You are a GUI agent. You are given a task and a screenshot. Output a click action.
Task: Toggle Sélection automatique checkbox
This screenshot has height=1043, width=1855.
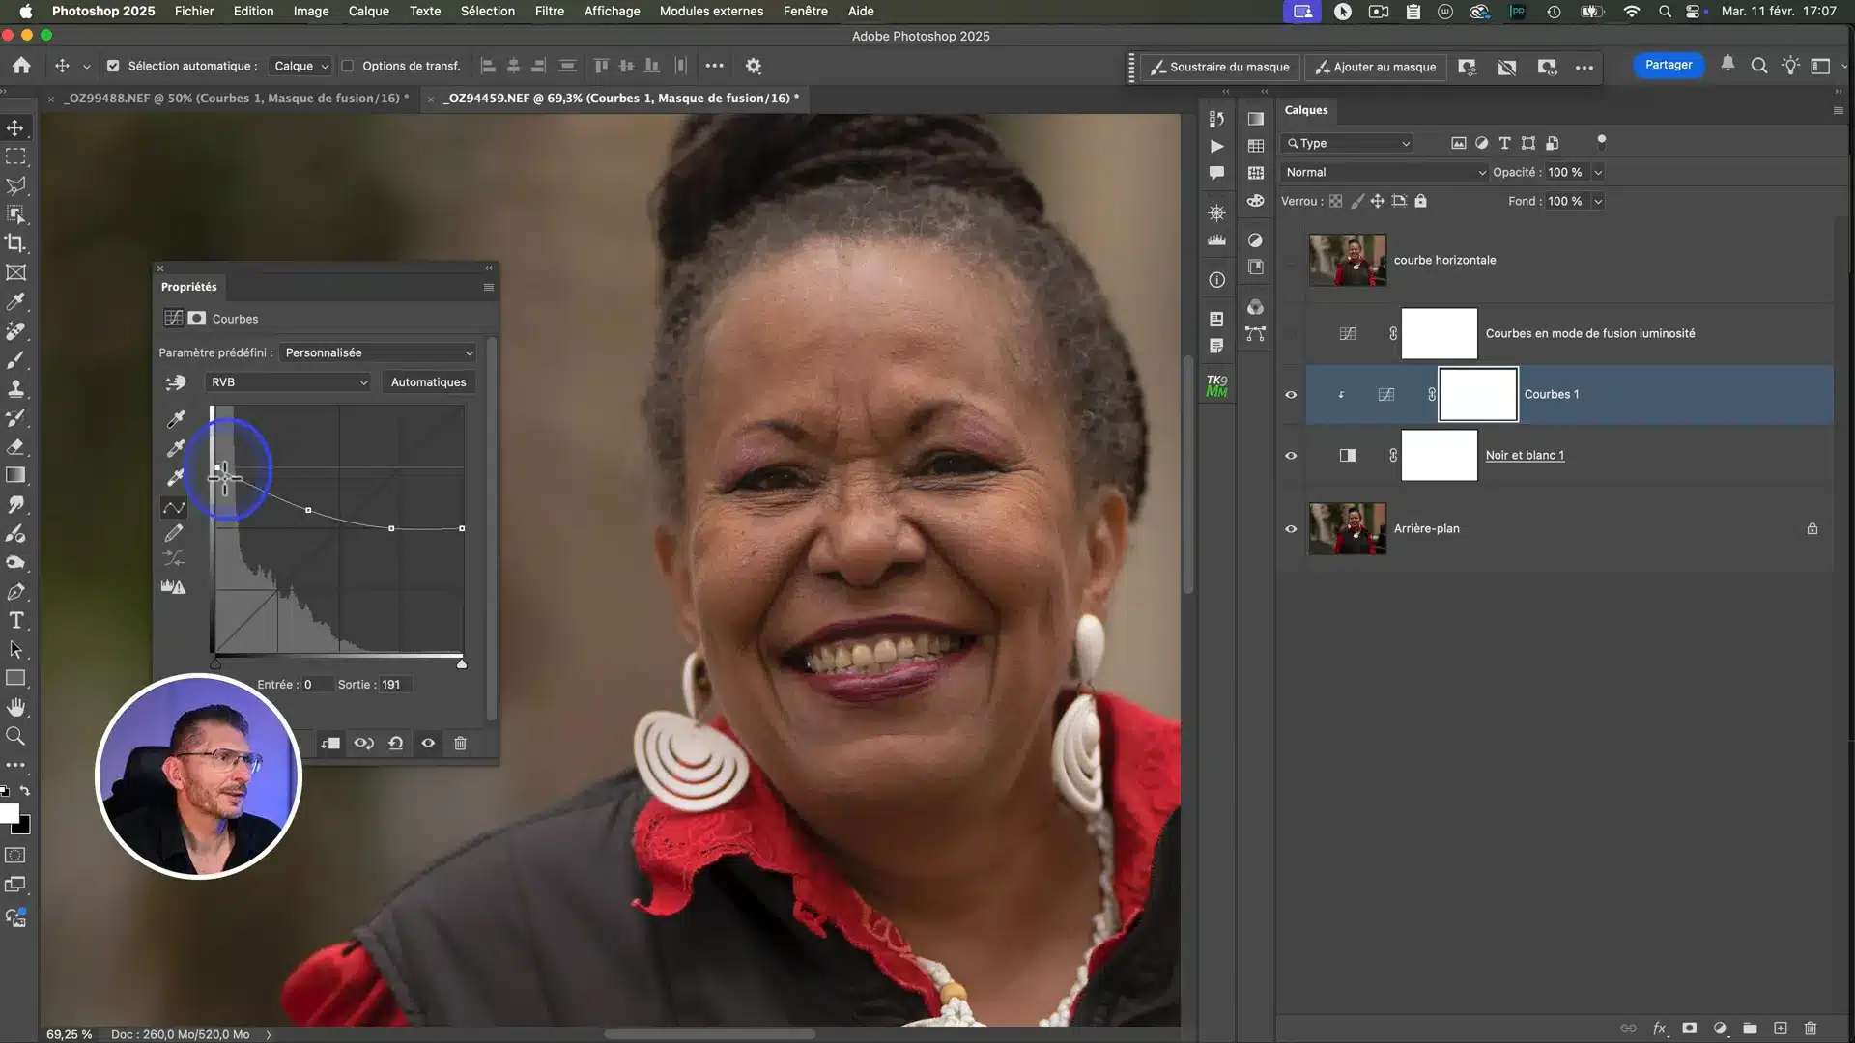(113, 66)
